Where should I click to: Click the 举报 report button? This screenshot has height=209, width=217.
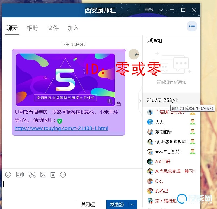(x=149, y=10)
